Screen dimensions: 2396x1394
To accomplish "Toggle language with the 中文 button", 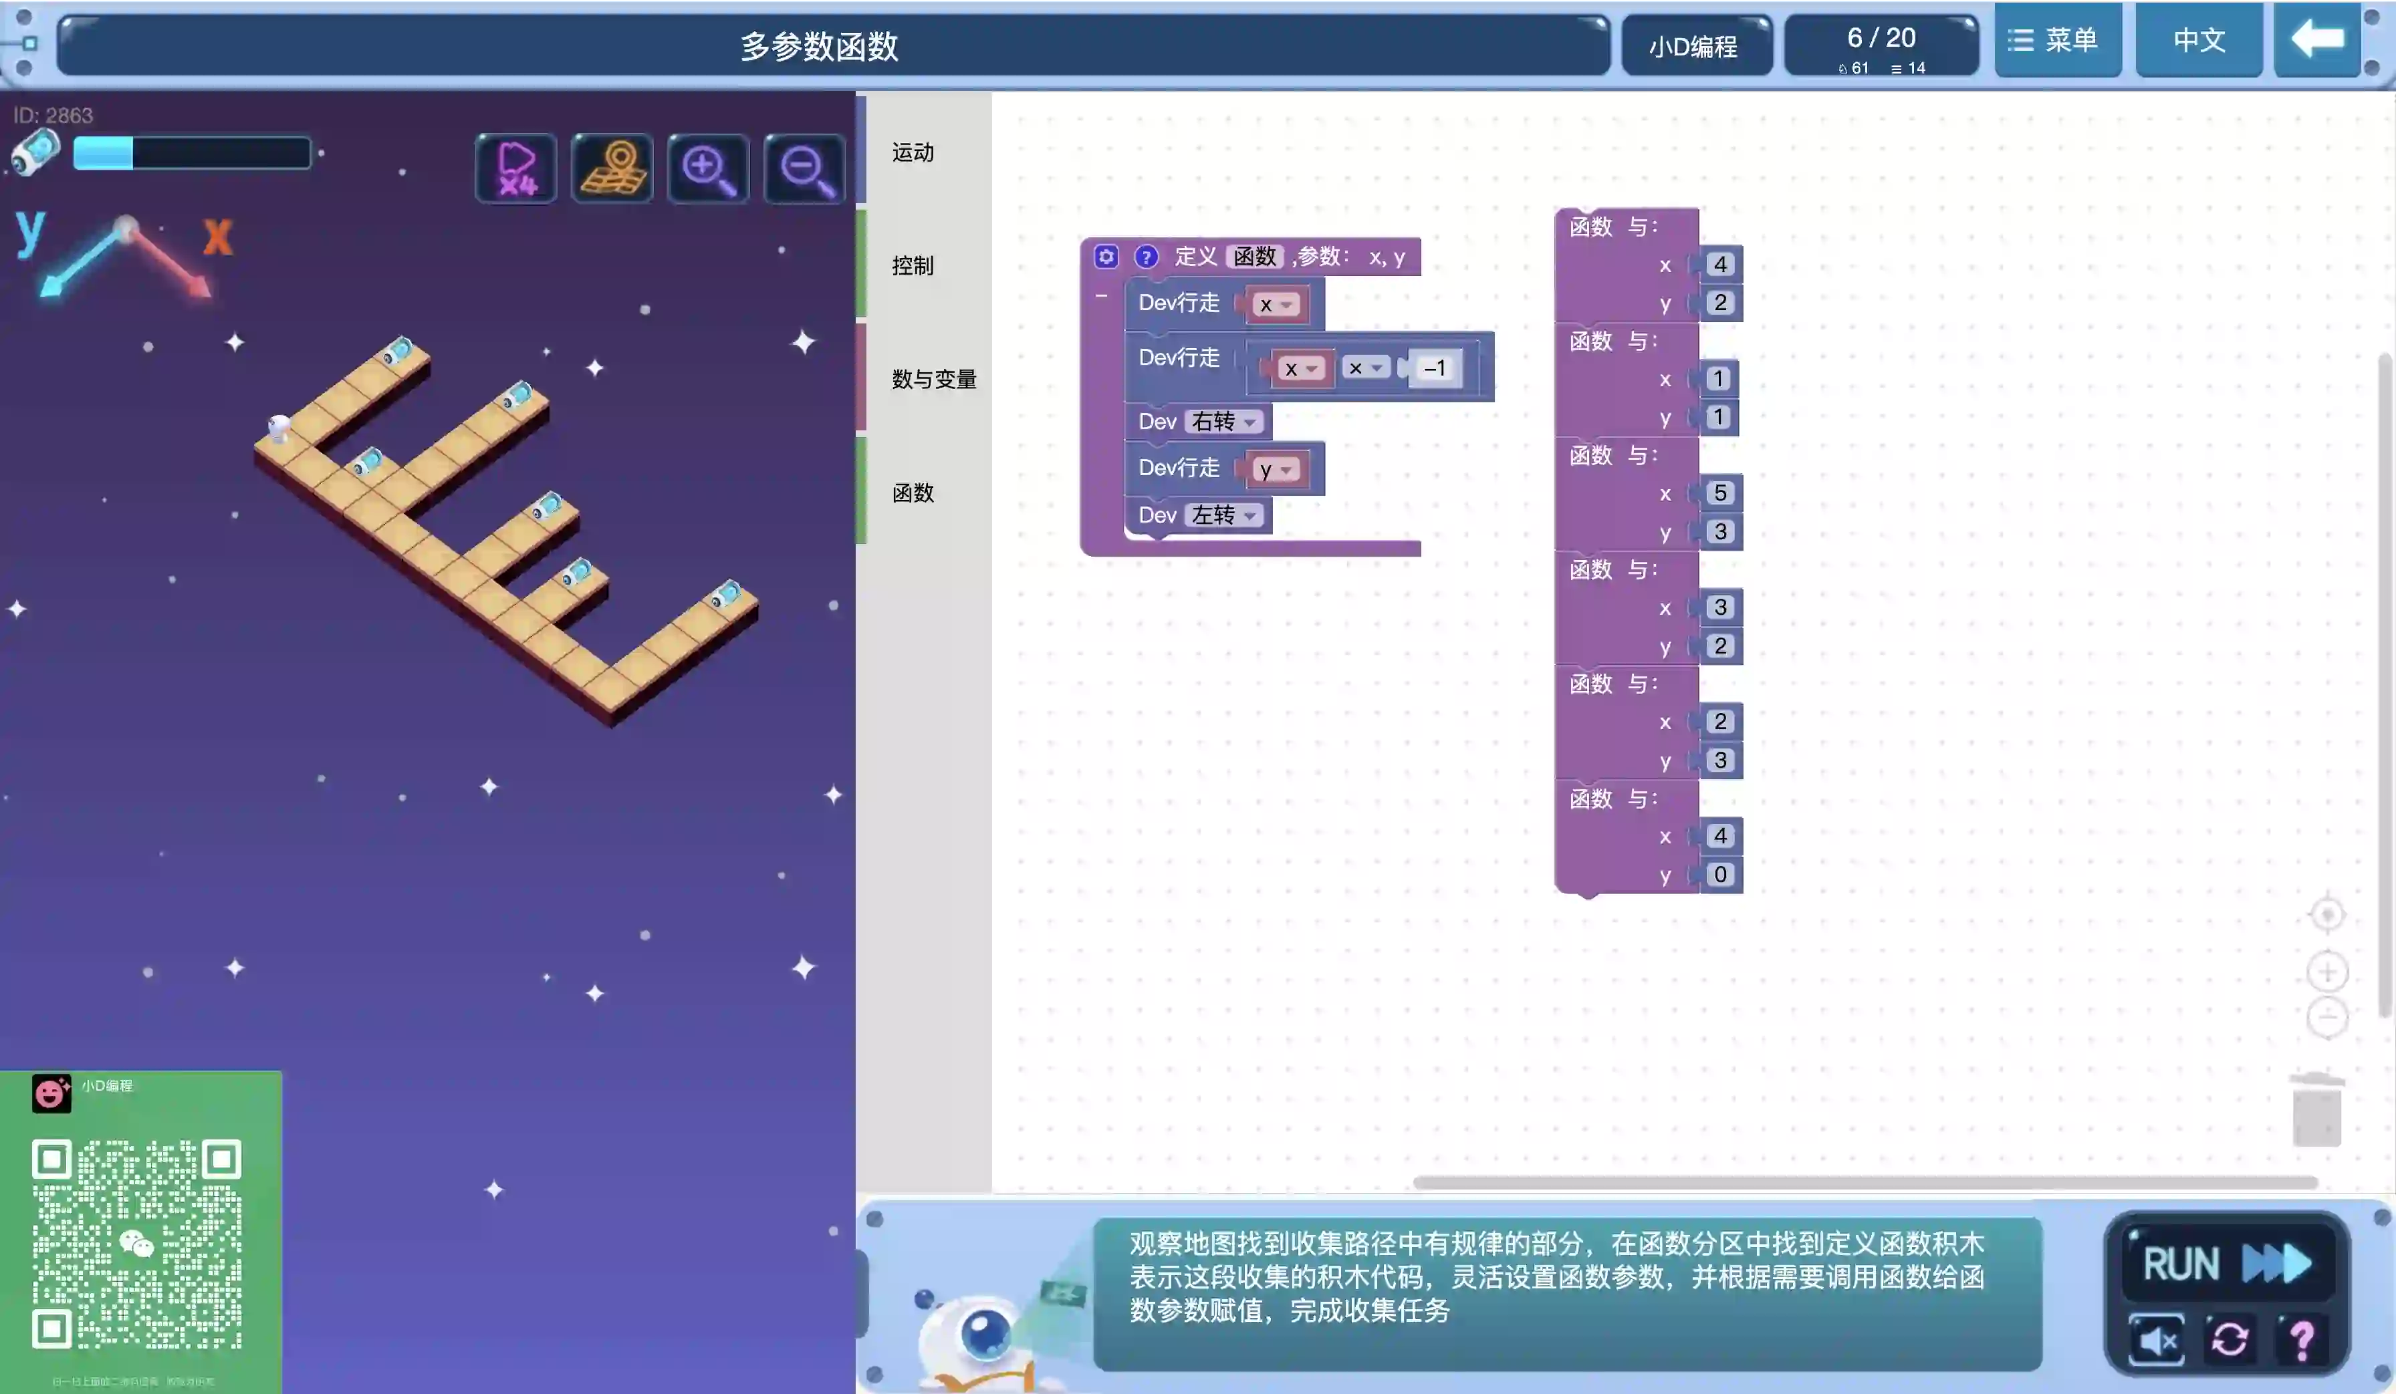I will (x=2198, y=40).
